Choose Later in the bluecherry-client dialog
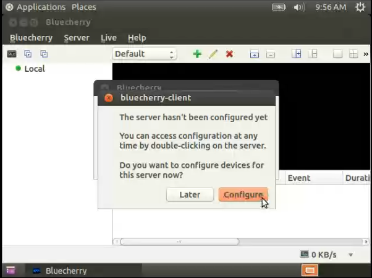Image resolution: width=372 pixels, height=278 pixels. (190, 194)
